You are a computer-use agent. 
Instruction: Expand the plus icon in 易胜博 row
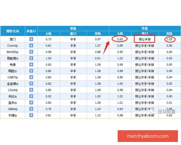pyautogui.click(x=31, y=58)
